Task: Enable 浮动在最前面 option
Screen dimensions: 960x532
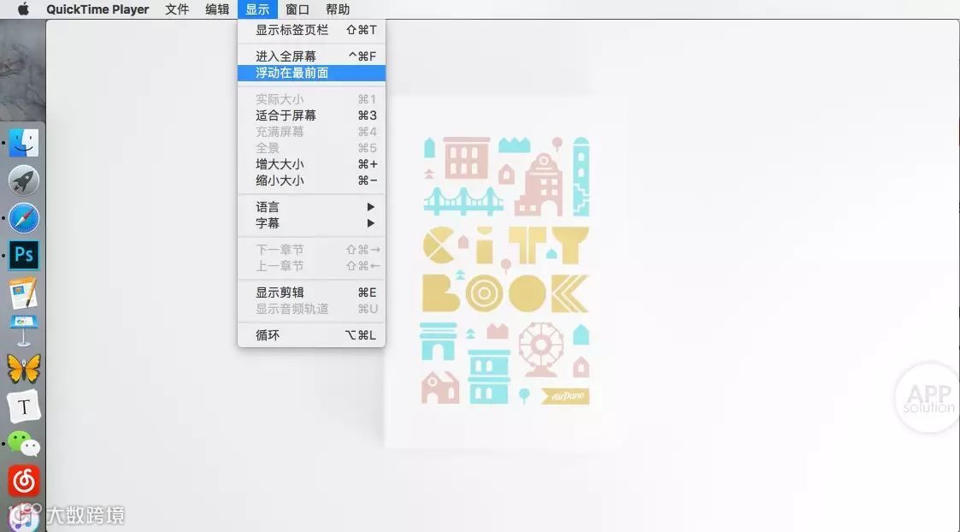Action: coord(312,73)
